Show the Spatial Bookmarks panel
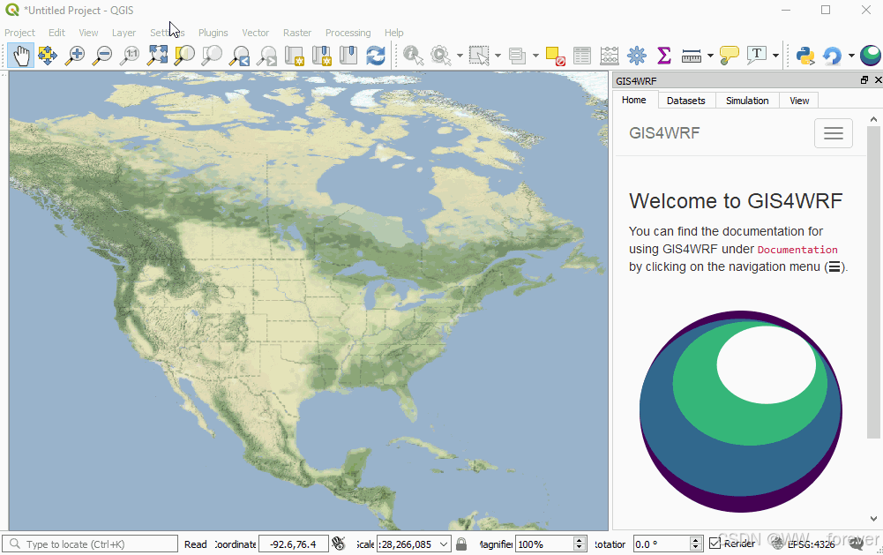 click(348, 56)
